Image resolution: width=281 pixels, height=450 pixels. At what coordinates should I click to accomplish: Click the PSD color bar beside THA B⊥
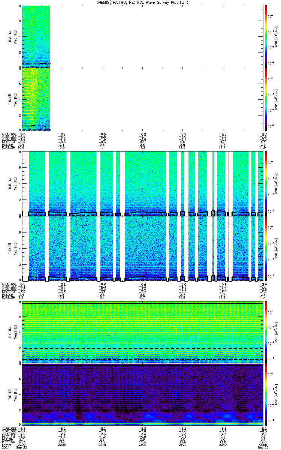point(266,36)
